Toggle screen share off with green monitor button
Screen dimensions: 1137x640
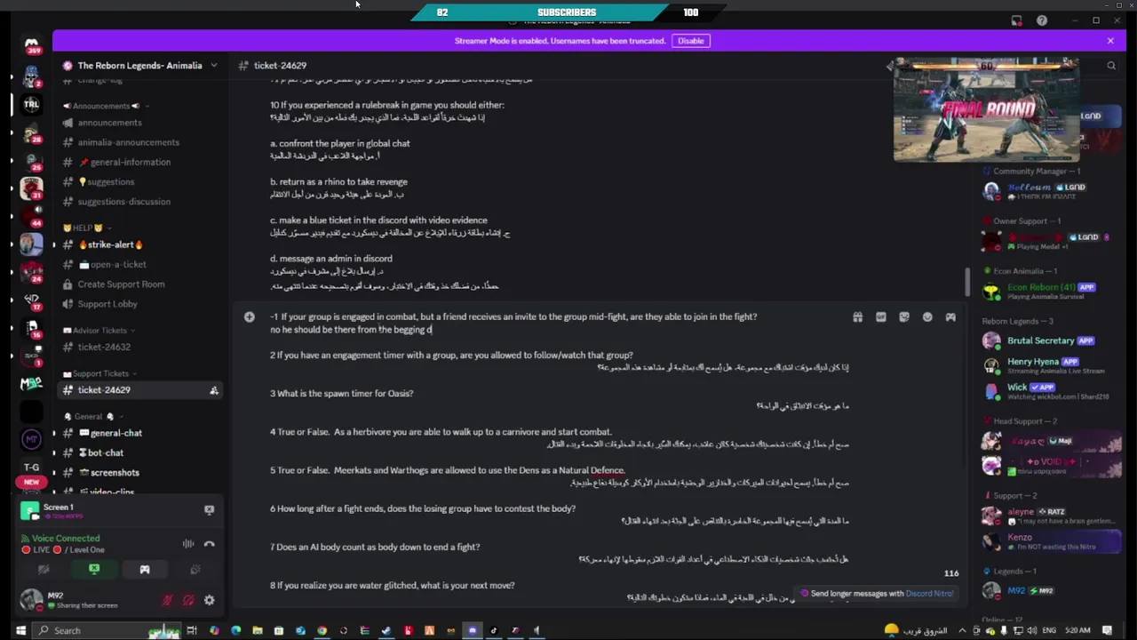94,570
